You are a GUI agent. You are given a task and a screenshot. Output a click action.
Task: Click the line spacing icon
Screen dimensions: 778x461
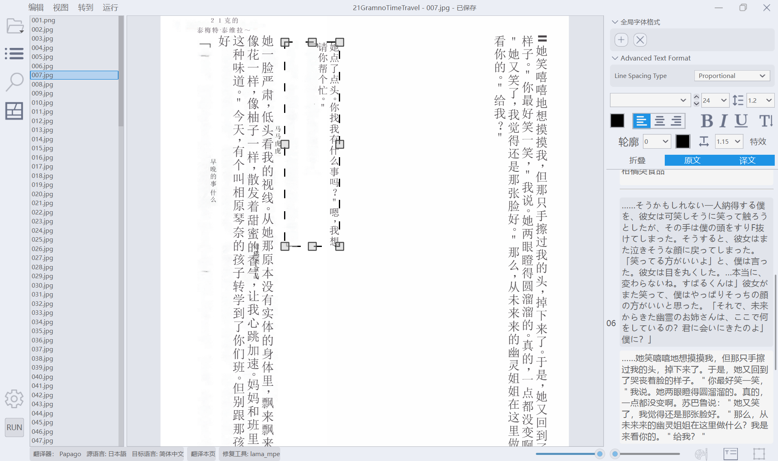[x=738, y=100]
